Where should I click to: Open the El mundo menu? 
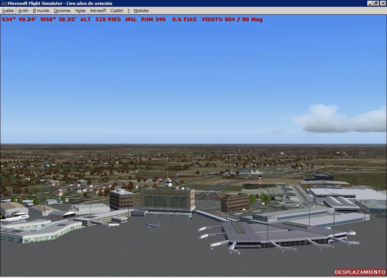(41, 11)
